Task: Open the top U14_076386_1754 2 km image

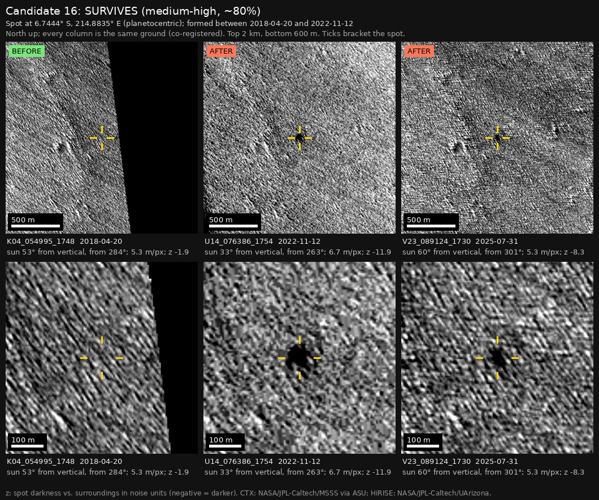Action: [x=299, y=138]
